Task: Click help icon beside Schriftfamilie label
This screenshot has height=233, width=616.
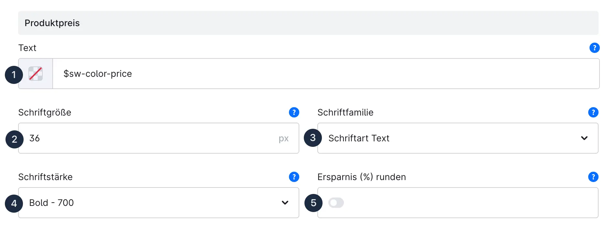Action: [593, 112]
